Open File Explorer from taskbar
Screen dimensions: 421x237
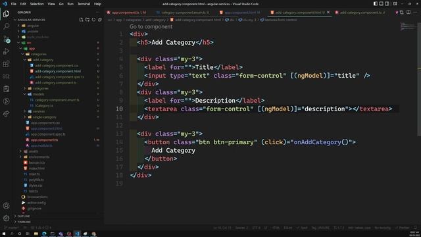point(36,234)
